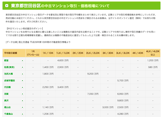
Task: Click the arrow icon beside 経堂
Action: pos(22,61)
